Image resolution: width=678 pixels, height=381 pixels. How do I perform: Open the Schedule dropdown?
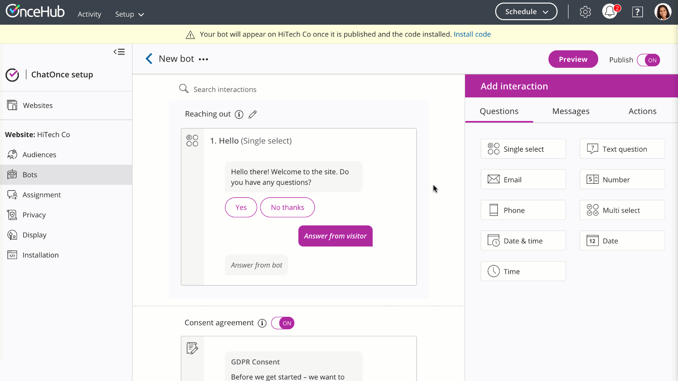(x=526, y=12)
